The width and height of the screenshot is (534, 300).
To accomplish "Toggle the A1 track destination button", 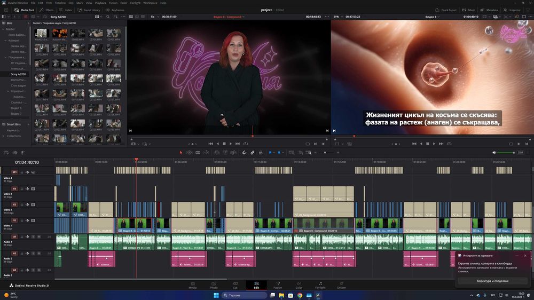I will tap(14, 236).
